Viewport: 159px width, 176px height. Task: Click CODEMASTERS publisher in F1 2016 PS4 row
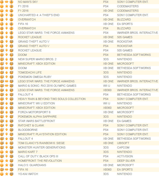coord(128,6)
